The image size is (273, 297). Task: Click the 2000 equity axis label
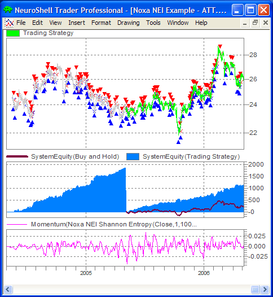256,165
